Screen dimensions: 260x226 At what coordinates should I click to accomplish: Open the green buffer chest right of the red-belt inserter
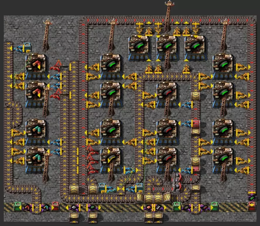click(214, 207)
